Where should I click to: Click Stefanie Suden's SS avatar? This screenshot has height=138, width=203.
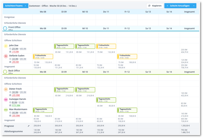5,56
